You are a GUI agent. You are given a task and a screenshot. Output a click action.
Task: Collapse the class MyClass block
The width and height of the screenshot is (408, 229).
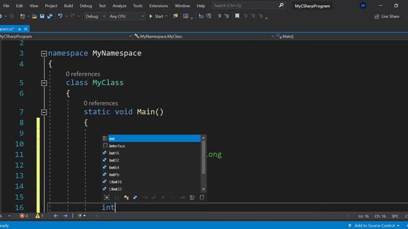click(x=44, y=83)
